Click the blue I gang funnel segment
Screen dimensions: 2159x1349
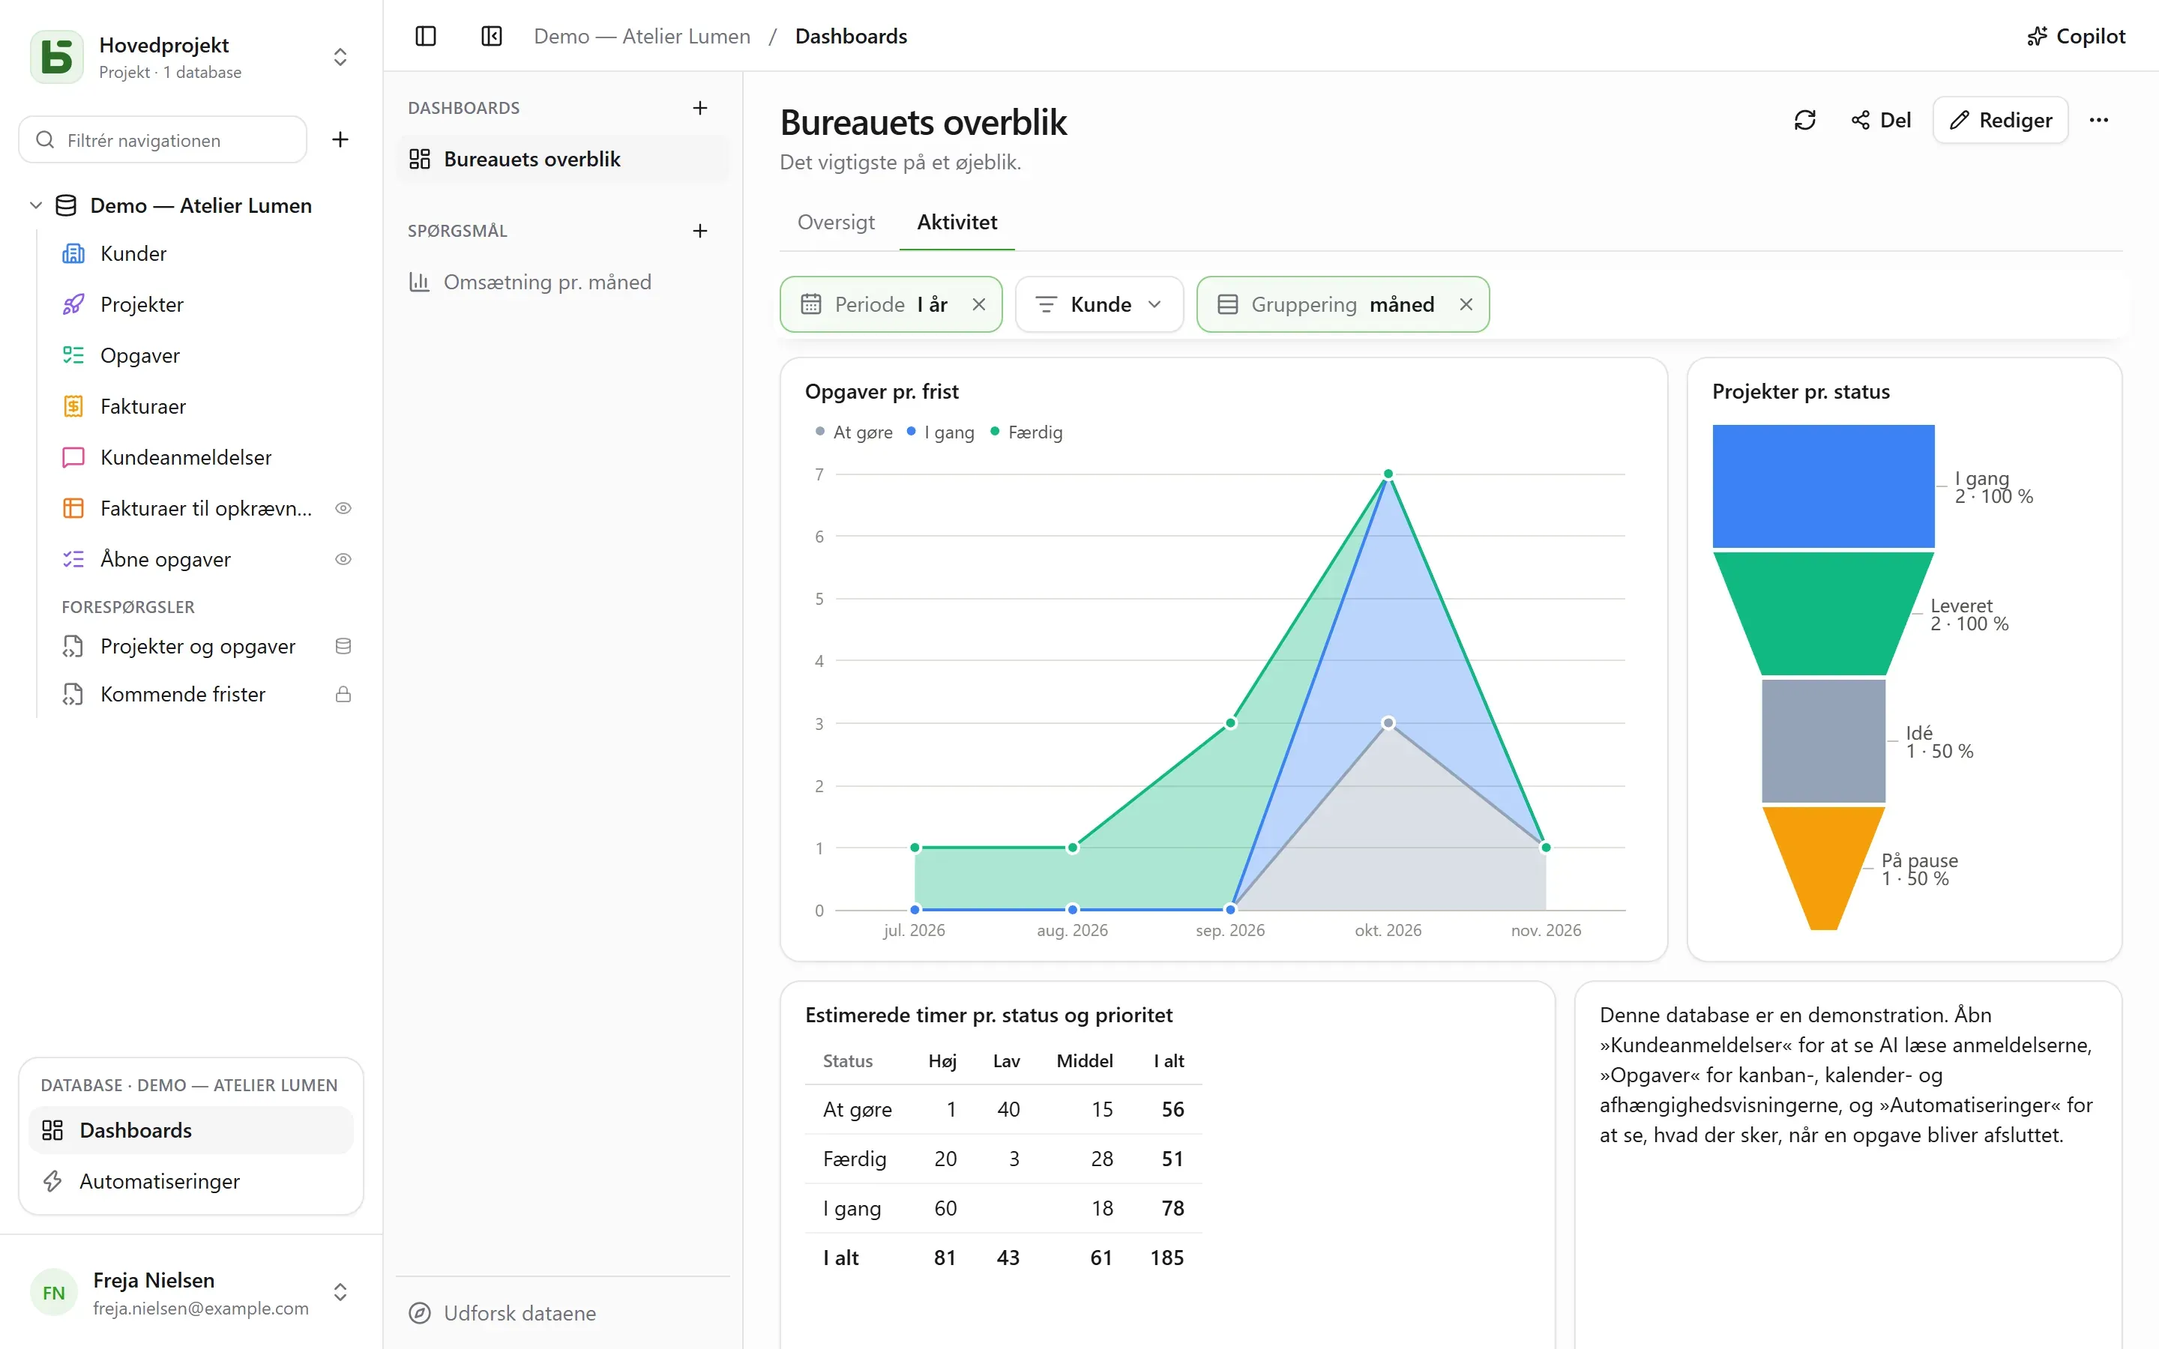pos(1822,486)
